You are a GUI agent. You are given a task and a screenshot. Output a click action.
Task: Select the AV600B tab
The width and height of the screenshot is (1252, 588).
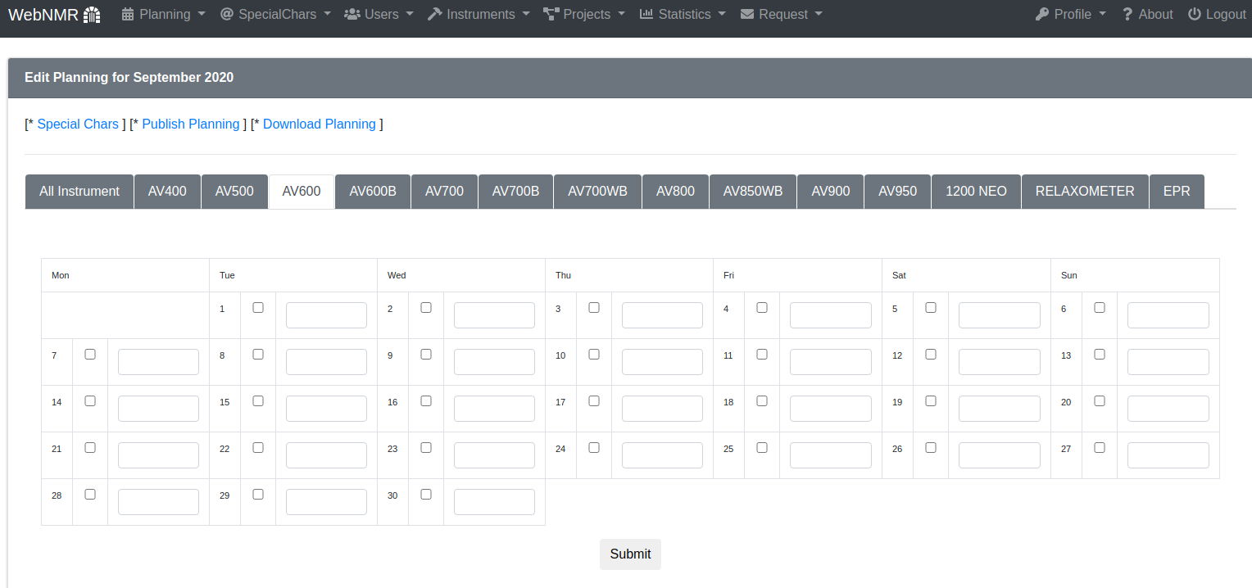pos(373,192)
